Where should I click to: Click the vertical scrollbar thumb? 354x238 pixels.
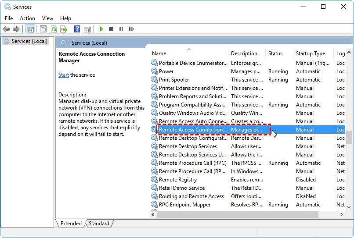pyautogui.click(x=349, y=137)
